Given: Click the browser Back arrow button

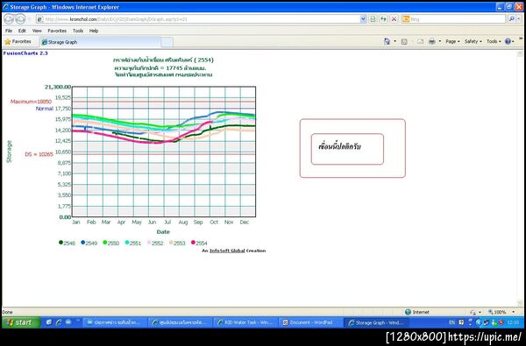Looking at the screenshot, I should point(9,19).
